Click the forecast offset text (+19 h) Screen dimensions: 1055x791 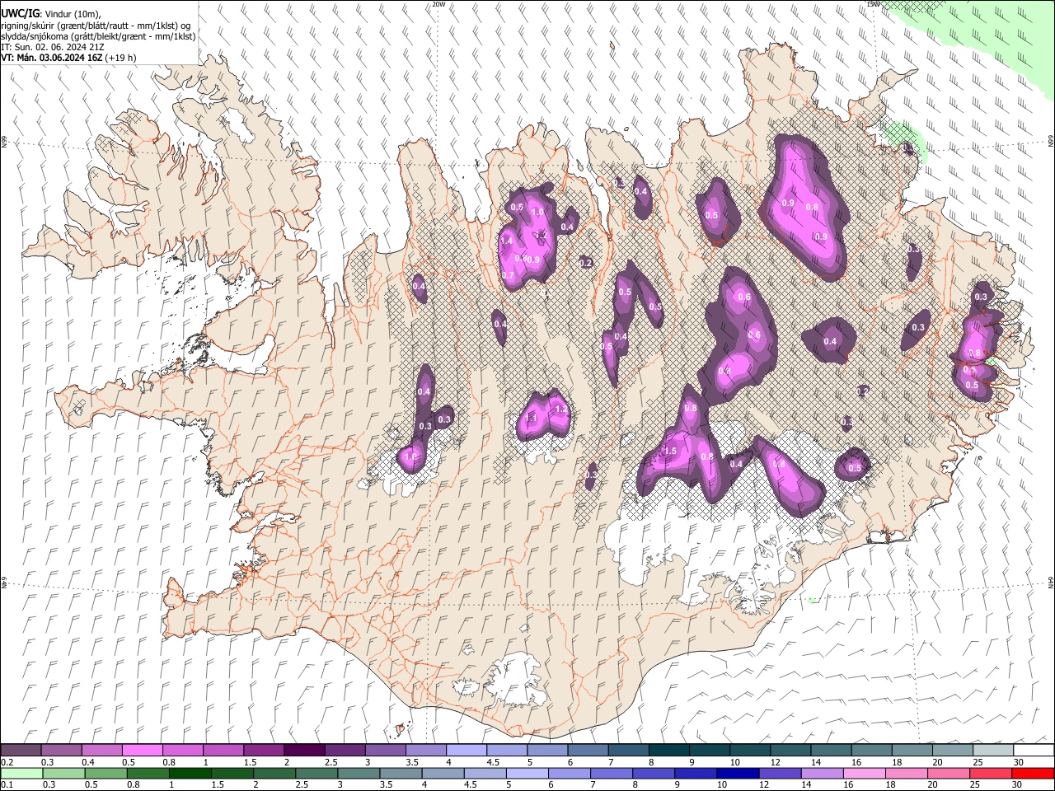(x=120, y=58)
